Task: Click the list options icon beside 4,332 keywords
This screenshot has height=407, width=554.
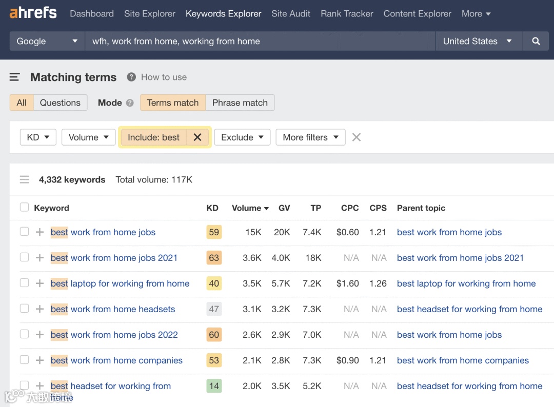Action: [25, 180]
